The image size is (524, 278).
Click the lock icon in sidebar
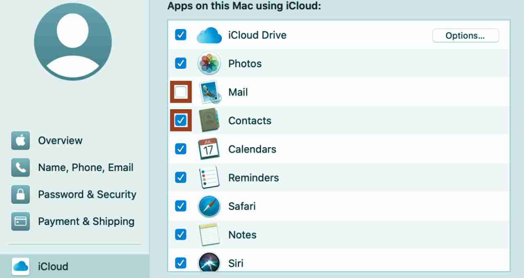pos(20,195)
